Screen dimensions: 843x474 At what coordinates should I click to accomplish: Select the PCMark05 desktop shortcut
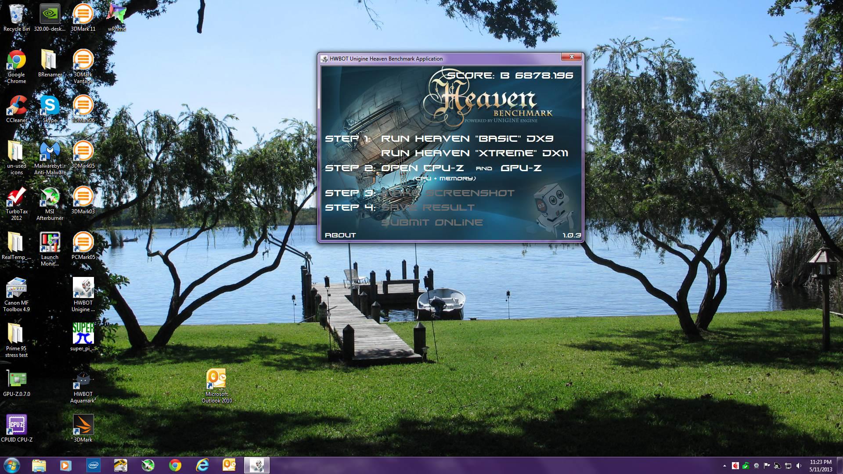click(x=83, y=246)
